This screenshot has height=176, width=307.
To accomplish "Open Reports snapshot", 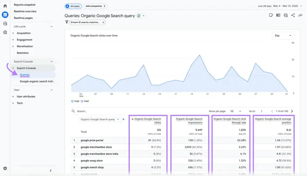I will coord(25,4).
